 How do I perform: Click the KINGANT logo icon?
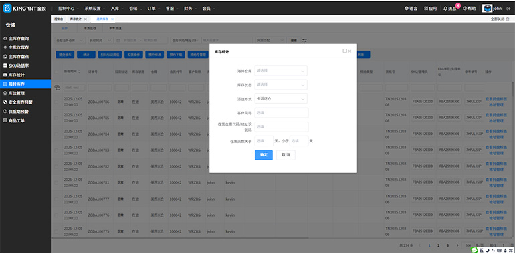(7, 9)
